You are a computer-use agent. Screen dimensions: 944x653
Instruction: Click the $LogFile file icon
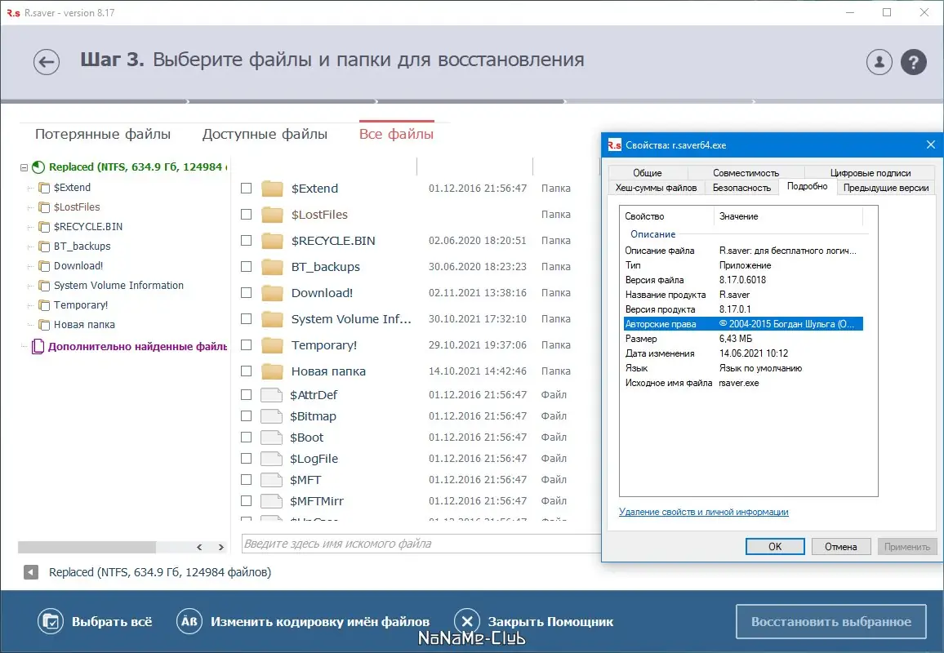pos(271,459)
